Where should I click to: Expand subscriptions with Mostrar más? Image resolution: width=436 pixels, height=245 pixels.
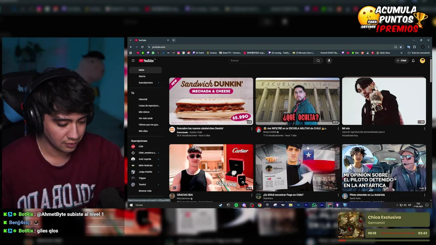click(145, 191)
